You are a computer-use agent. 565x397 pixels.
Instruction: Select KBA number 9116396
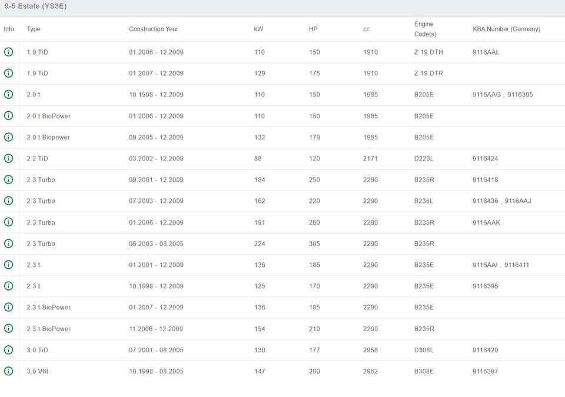tap(485, 286)
